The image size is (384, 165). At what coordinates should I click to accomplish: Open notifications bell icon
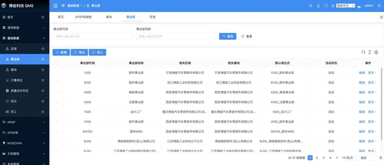pyautogui.click(x=318, y=6)
